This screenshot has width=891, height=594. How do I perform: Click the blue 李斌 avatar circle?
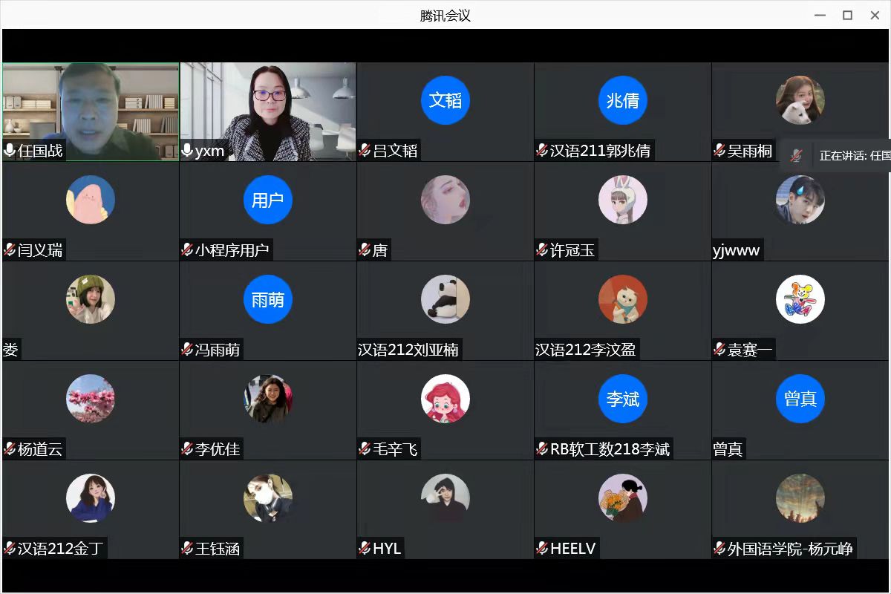(x=623, y=399)
